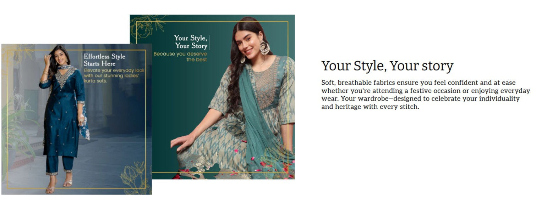Image resolution: width=536 pixels, height=210 pixels.
Task: Click the "Elevate your everyday look" caption
Action: 114,75
